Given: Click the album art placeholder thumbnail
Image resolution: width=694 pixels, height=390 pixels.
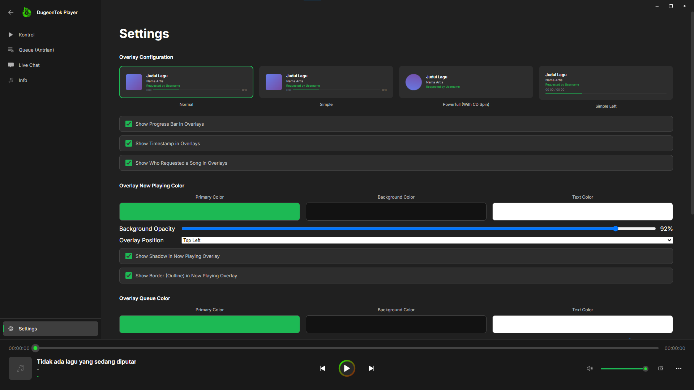Looking at the screenshot, I should click(x=20, y=368).
